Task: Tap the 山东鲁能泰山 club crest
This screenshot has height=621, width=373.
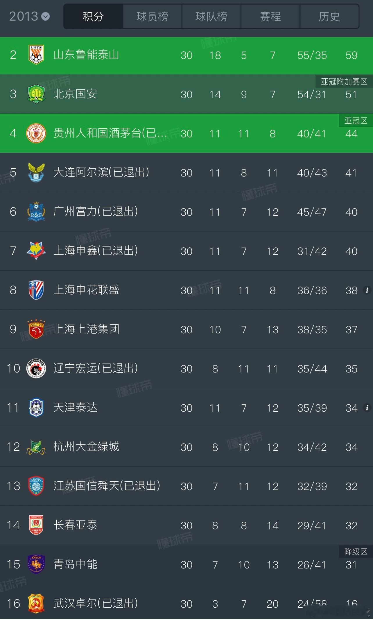Action: (36, 55)
